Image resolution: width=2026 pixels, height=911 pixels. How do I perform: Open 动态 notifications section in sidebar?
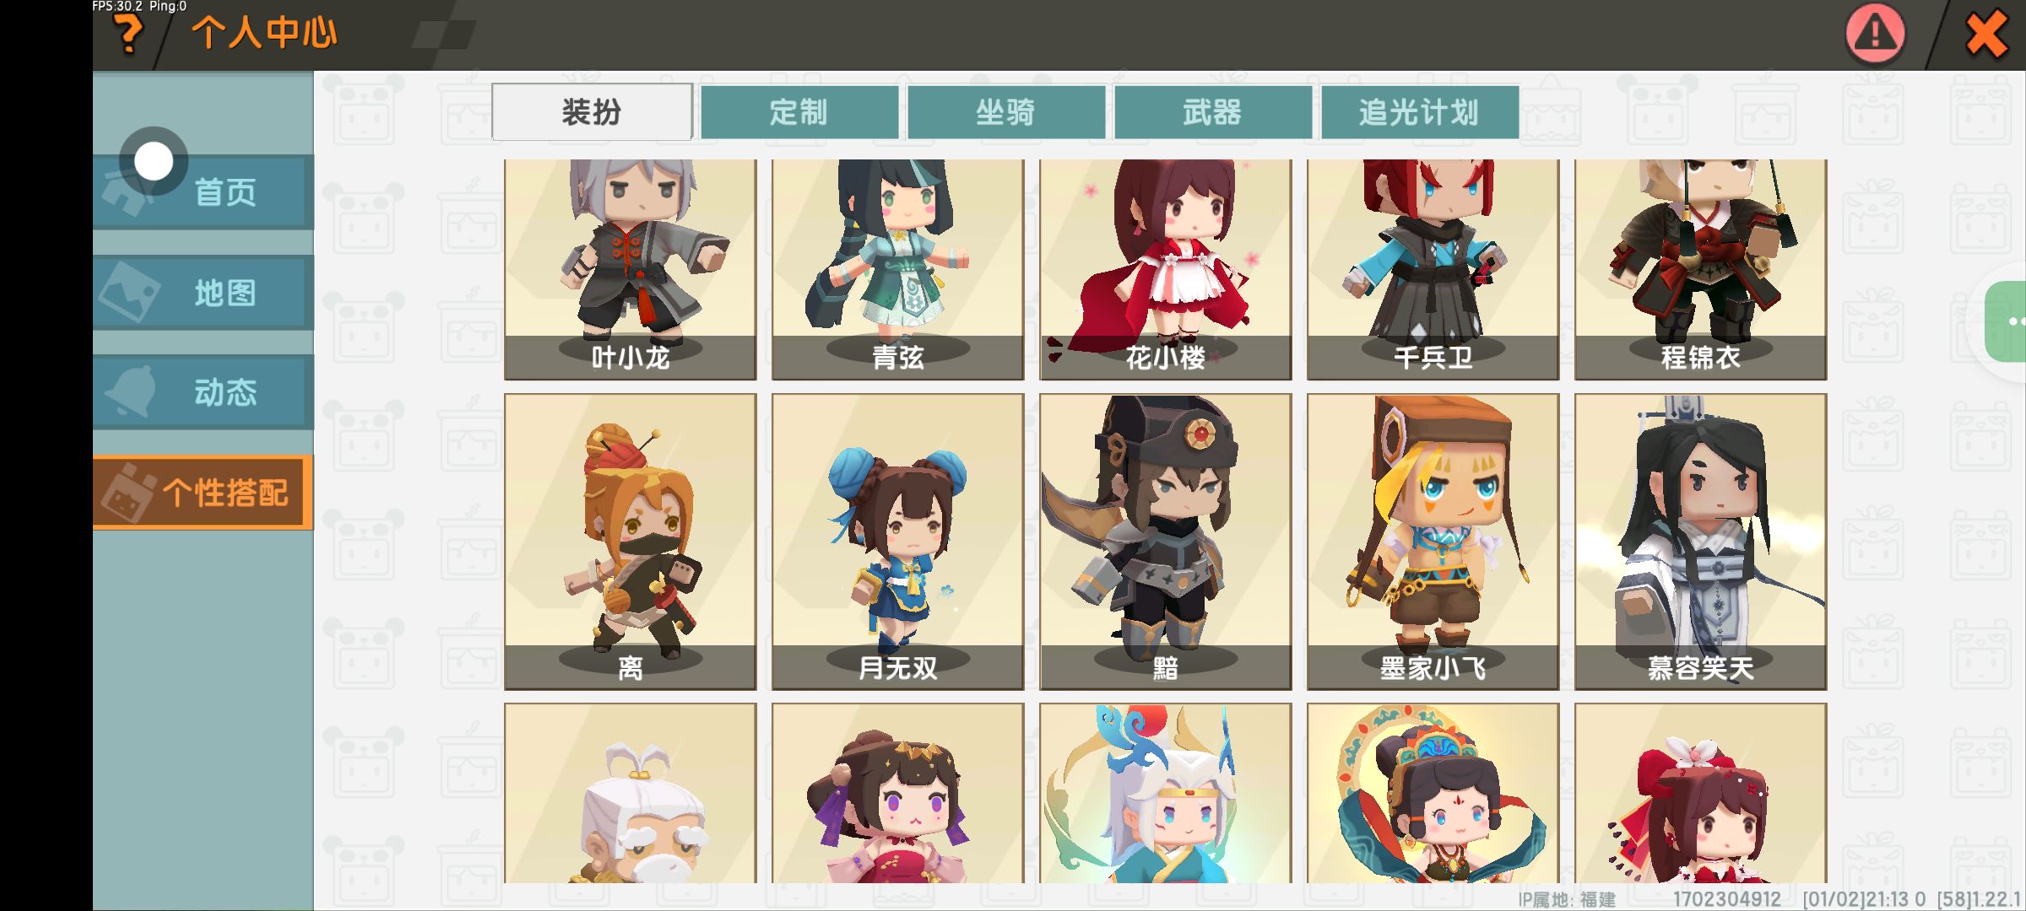(203, 392)
